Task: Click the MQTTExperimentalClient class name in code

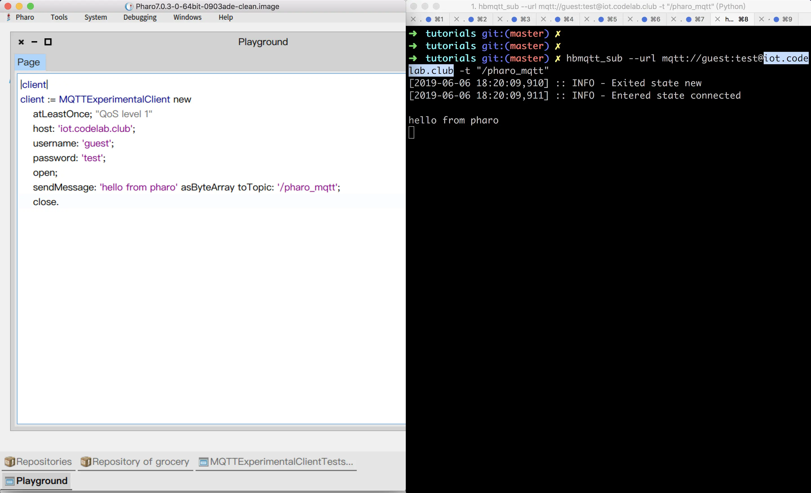Action: point(114,99)
